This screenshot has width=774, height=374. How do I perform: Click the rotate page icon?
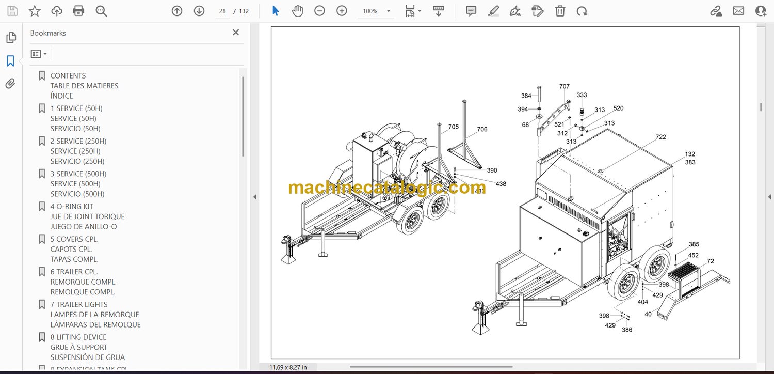tap(582, 11)
